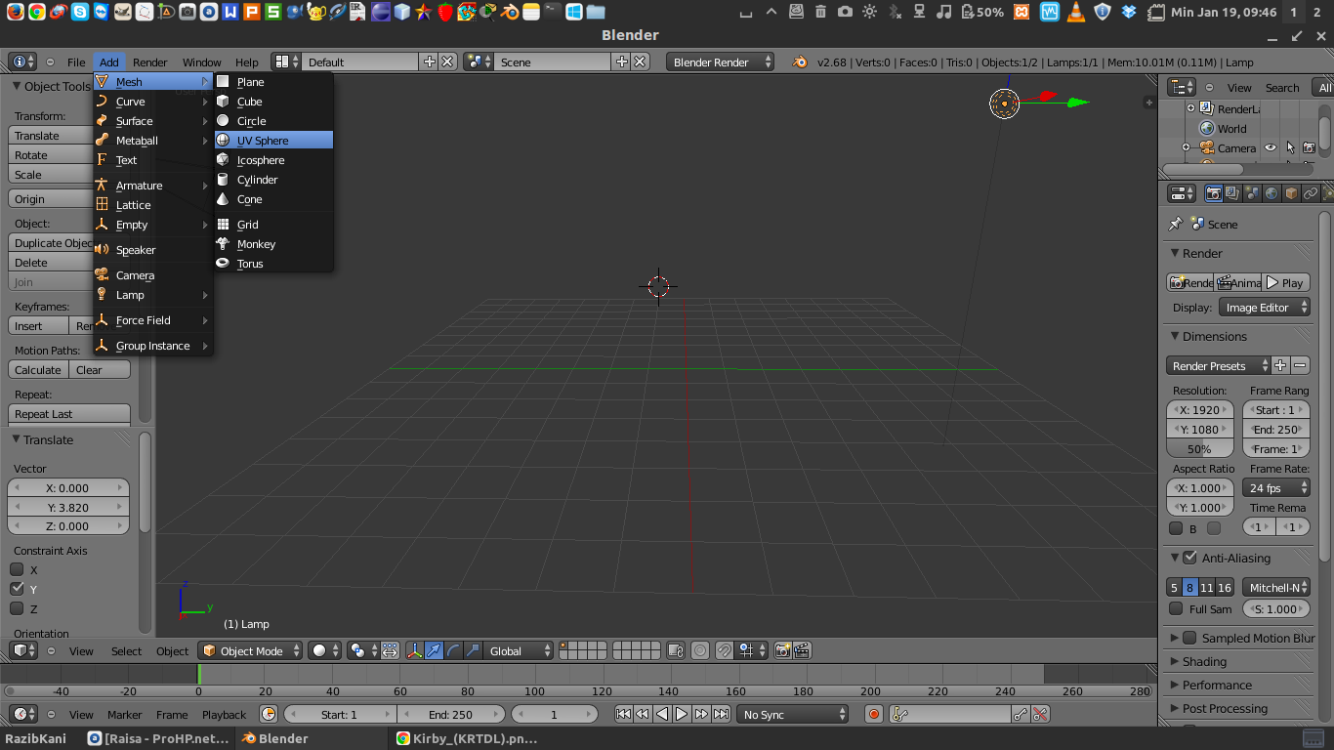Viewport: 1334px width, 750px height.
Task: Click the OpenGL render animation clapper icon
Action: [x=802, y=650]
